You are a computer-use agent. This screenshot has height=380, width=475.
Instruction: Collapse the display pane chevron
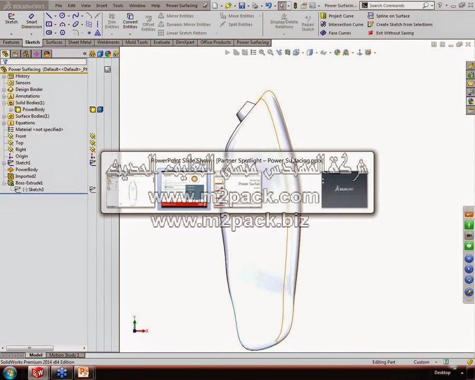pyautogui.click(x=85, y=54)
